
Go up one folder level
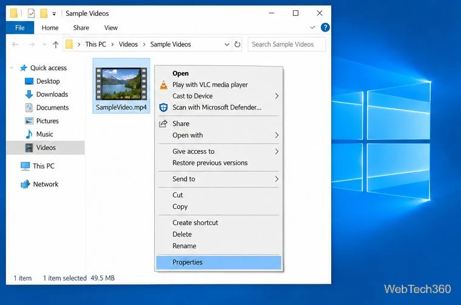point(56,44)
